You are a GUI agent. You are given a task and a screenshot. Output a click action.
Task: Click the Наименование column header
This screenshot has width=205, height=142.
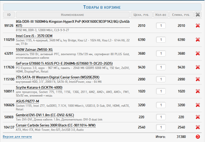(x=73, y=15)
